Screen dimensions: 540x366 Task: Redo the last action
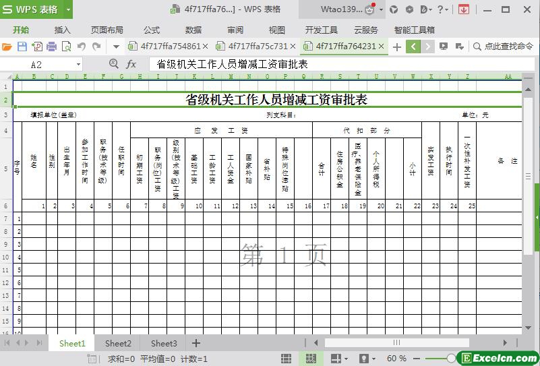(x=97, y=46)
